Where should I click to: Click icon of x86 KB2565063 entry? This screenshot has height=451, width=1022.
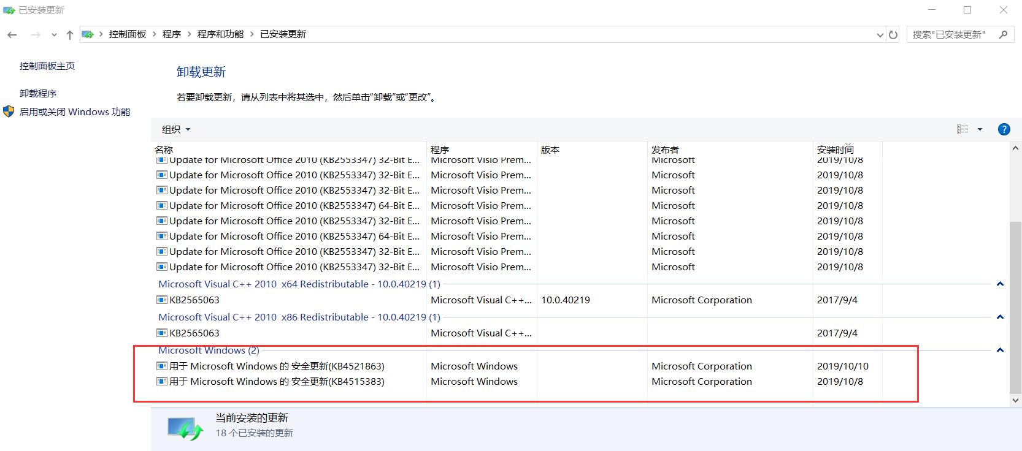(x=162, y=333)
